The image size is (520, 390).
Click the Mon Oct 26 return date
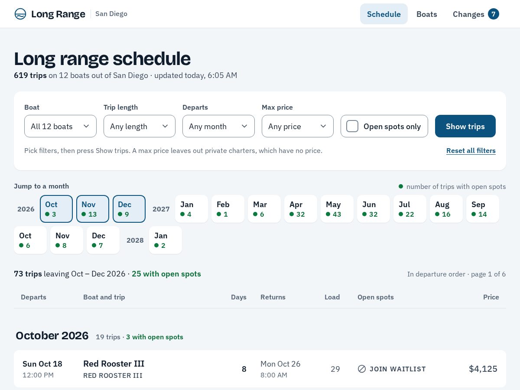(280, 364)
